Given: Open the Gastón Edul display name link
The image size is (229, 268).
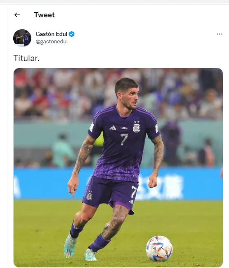Looking at the screenshot, I should 51,34.
